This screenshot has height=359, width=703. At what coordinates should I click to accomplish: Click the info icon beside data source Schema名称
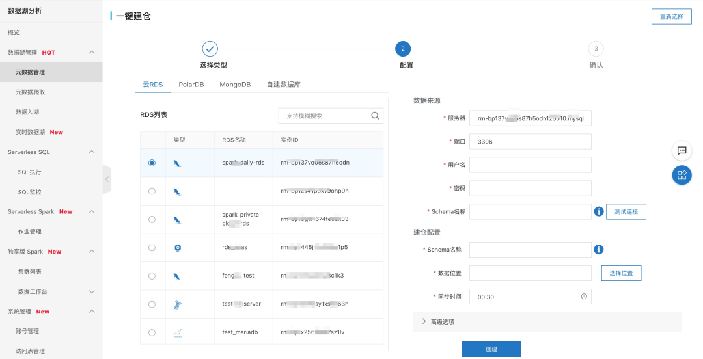[x=599, y=211]
